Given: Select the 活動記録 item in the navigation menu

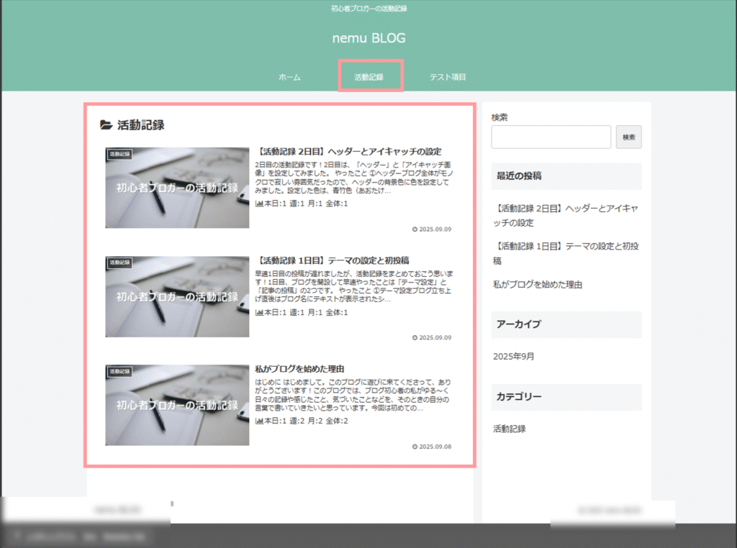Looking at the screenshot, I should (x=369, y=77).
